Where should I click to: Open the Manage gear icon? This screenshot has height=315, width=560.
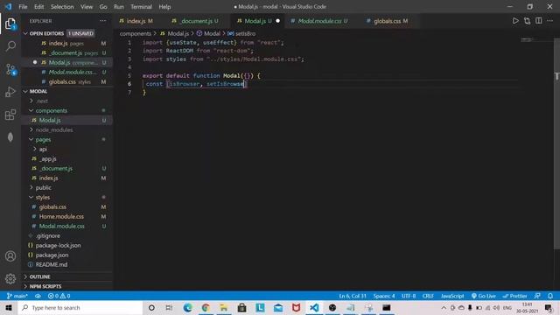(x=10, y=278)
